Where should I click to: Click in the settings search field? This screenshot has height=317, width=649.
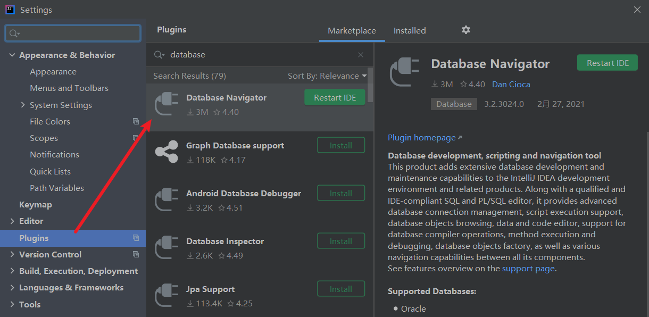73,34
